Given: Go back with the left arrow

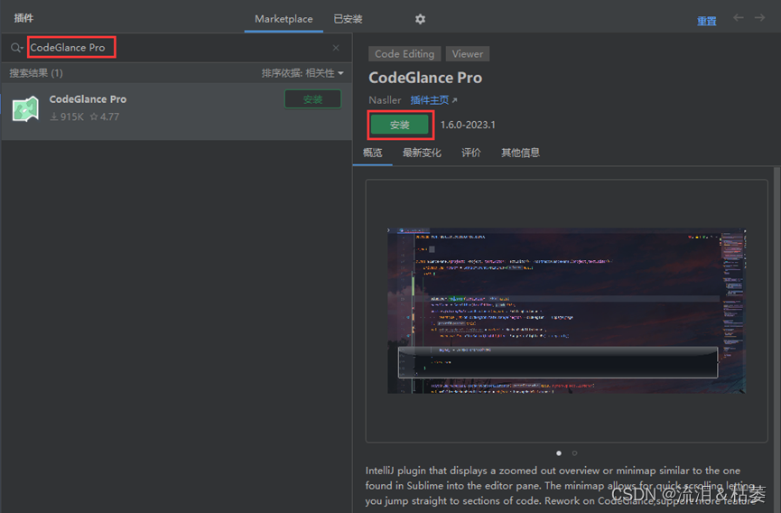Looking at the screenshot, I should 739,18.
